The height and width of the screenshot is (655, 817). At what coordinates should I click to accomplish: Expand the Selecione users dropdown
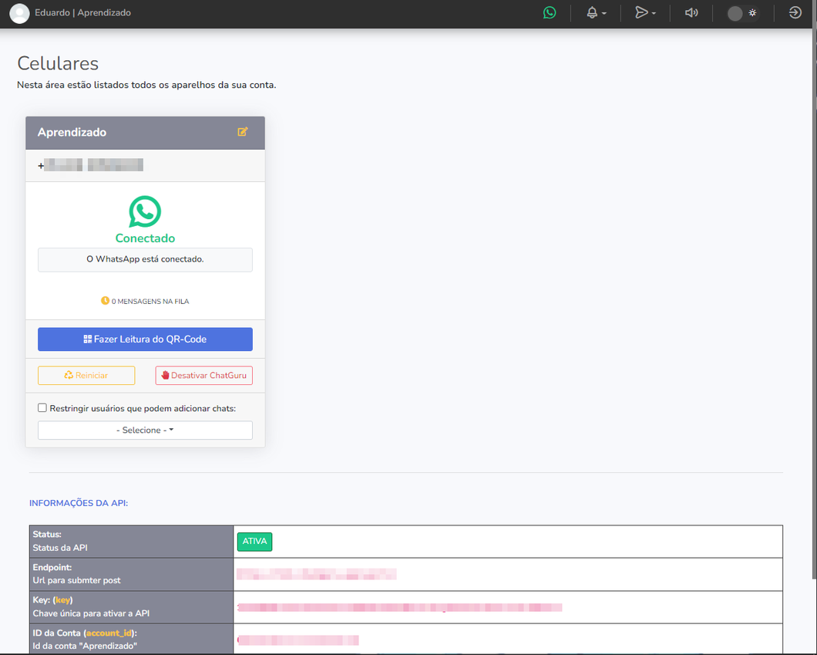145,430
